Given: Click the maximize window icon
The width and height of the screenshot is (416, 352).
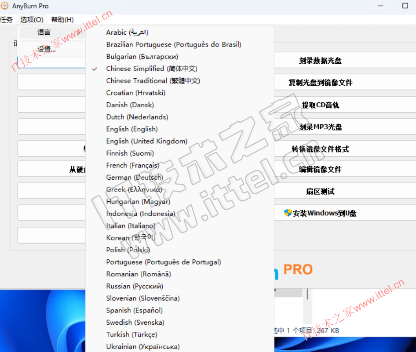Looking at the screenshot, I should pyautogui.click(x=405, y=6).
